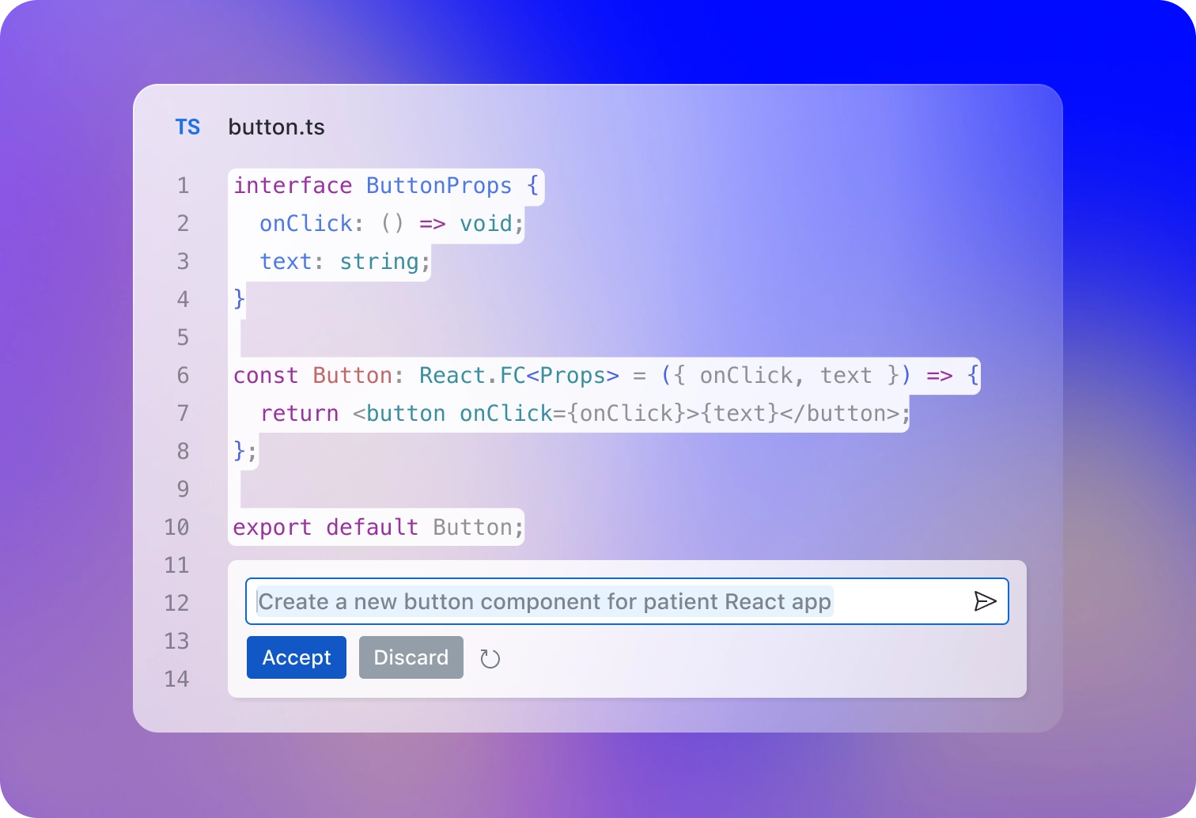Click line number 10 in the gutter
This screenshot has width=1196, height=818.
click(x=177, y=528)
